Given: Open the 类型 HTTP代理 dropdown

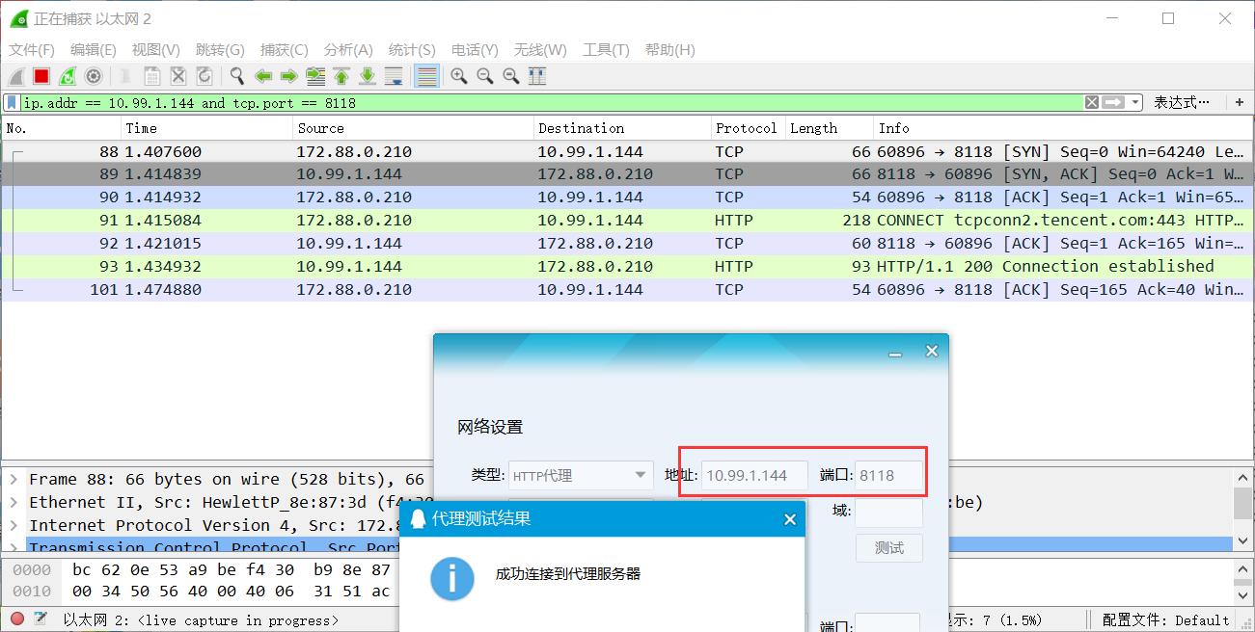Looking at the screenshot, I should click(581, 475).
